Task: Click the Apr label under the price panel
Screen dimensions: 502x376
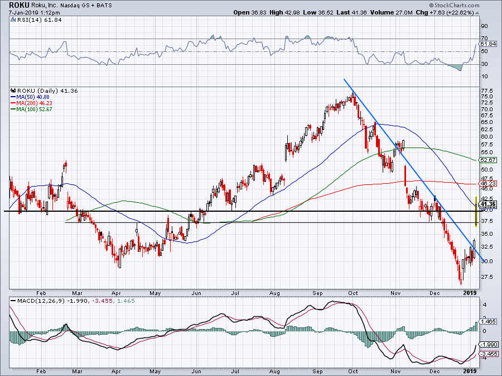Action: 116,293
